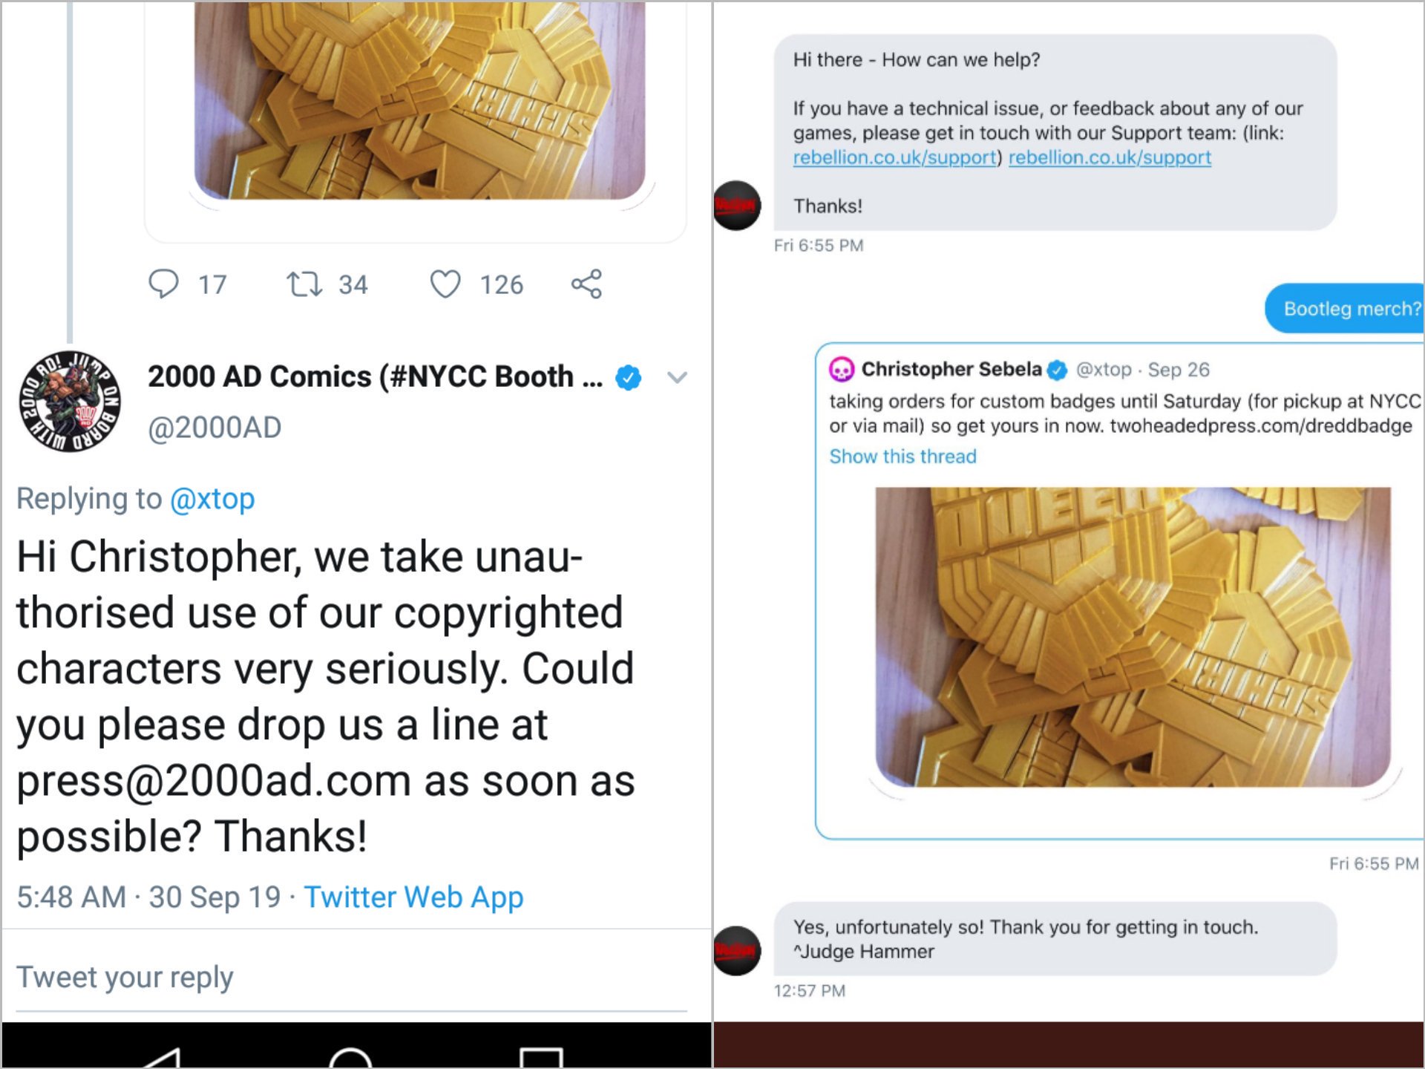Open the quoted badge photo in DM
The width and height of the screenshot is (1425, 1069).
pyautogui.click(x=1133, y=637)
